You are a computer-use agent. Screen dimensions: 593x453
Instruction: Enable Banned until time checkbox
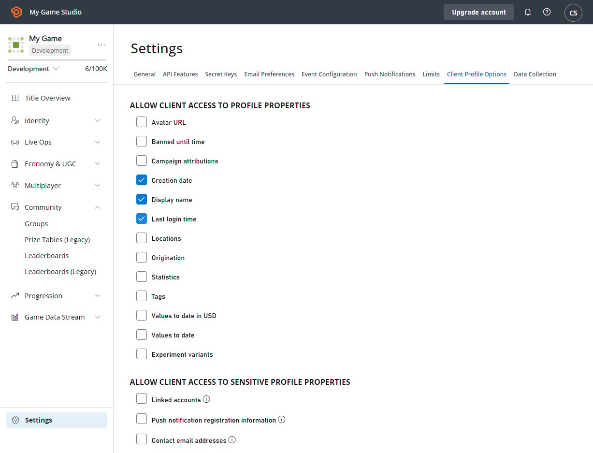point(142,141)
